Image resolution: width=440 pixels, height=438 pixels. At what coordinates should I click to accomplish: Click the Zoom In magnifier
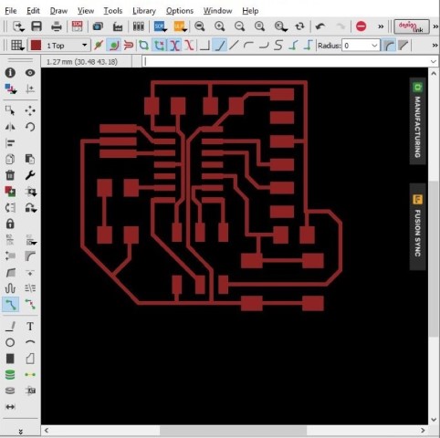pyautogui.click(x=219, y=26)
